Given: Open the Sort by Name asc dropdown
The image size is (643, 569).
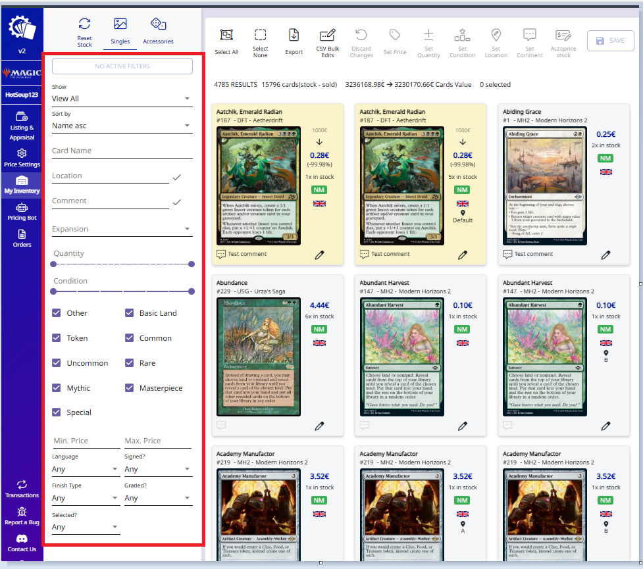Looking at the screenshot, I should [122, 126].
